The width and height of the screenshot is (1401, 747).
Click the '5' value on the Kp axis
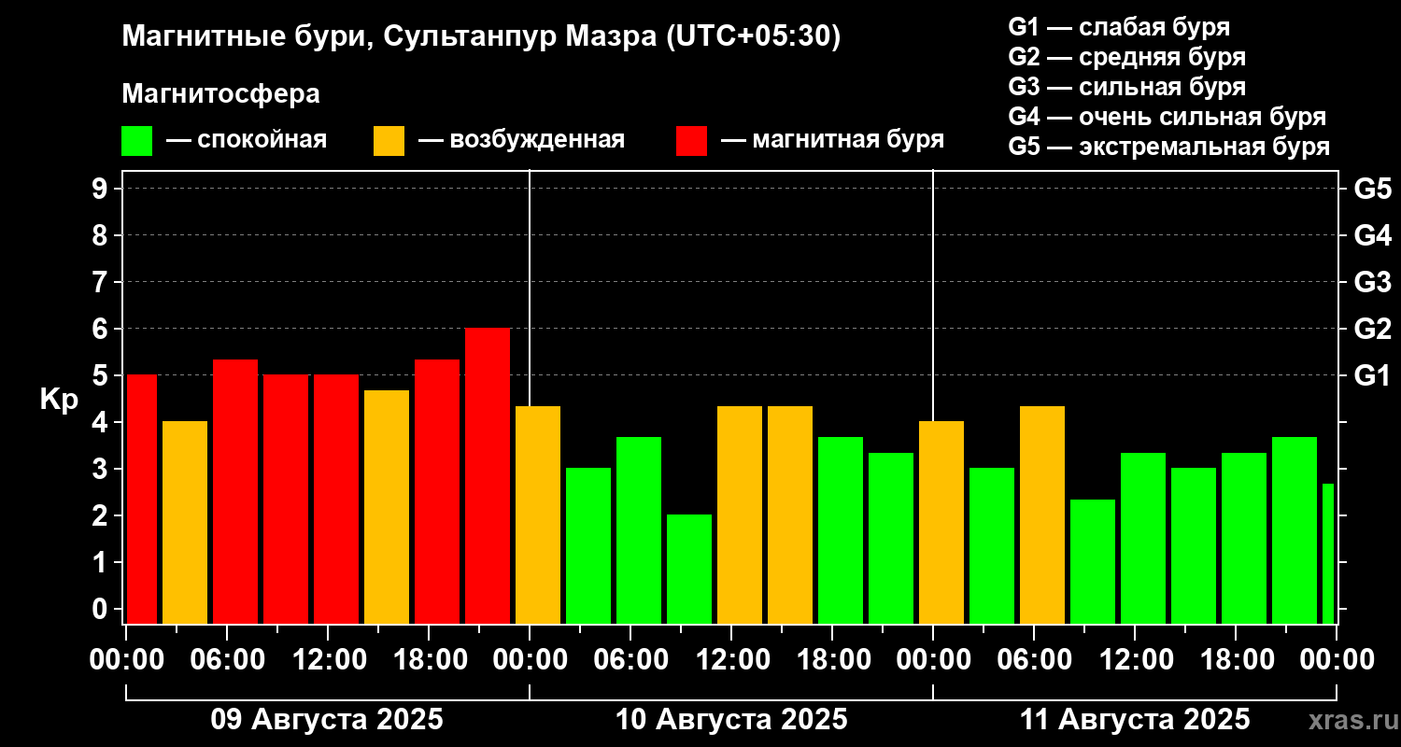[x=102, y=376]
